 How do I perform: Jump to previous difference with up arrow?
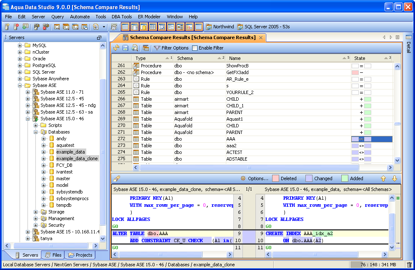pyautogui.click(x=383, y=178)
